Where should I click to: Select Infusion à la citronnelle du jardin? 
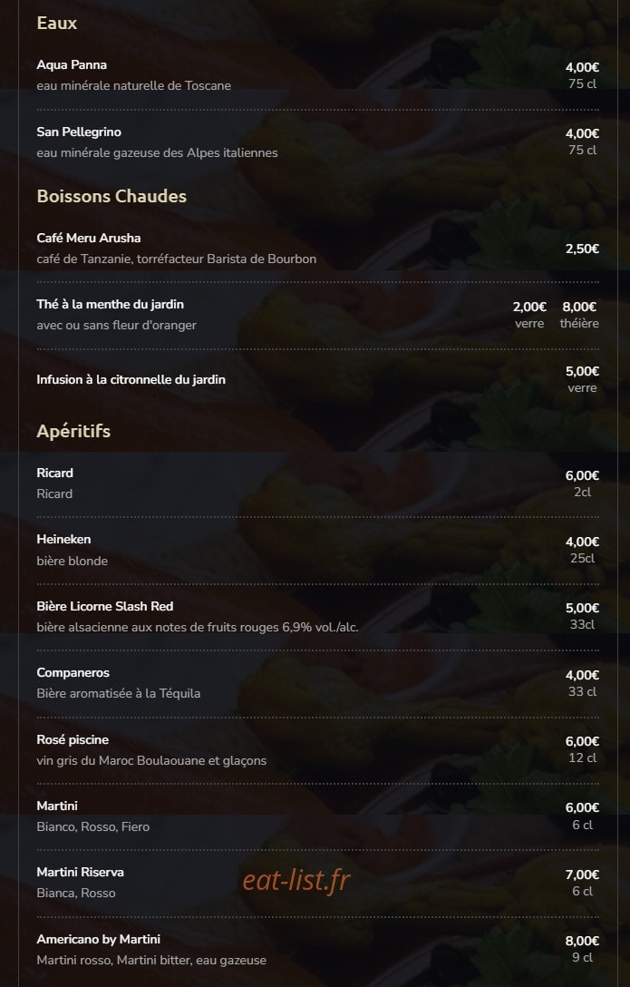pyautogui.click(x=131, y=379)
